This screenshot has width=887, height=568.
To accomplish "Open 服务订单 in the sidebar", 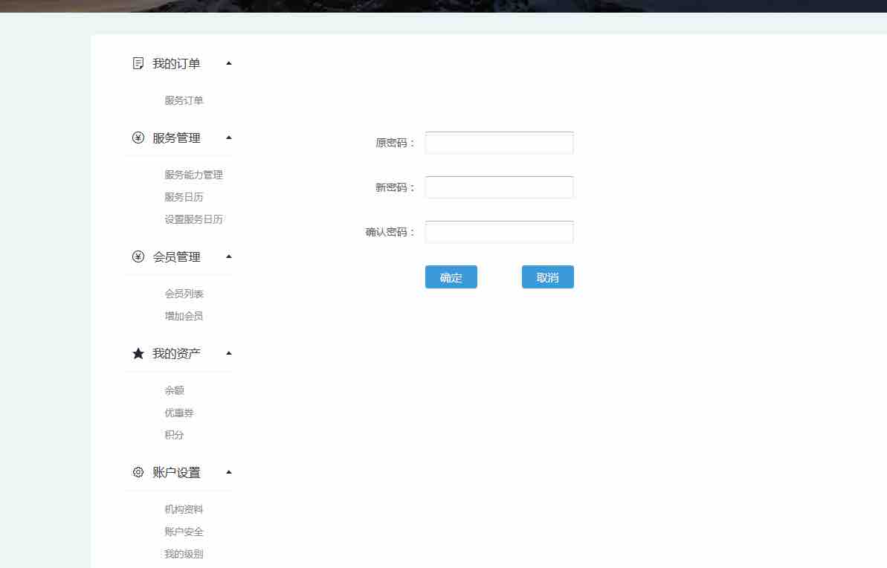I will (x=184, y=100).
